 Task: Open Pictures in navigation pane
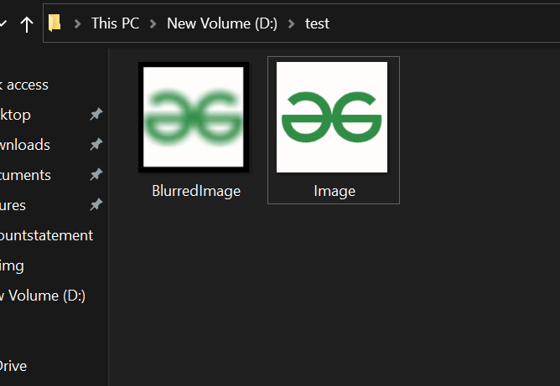point(13,205)
